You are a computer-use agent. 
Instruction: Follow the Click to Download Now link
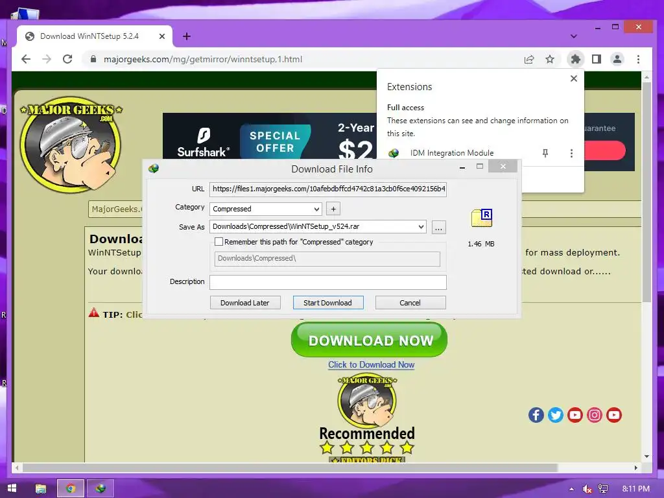[371, 364]
